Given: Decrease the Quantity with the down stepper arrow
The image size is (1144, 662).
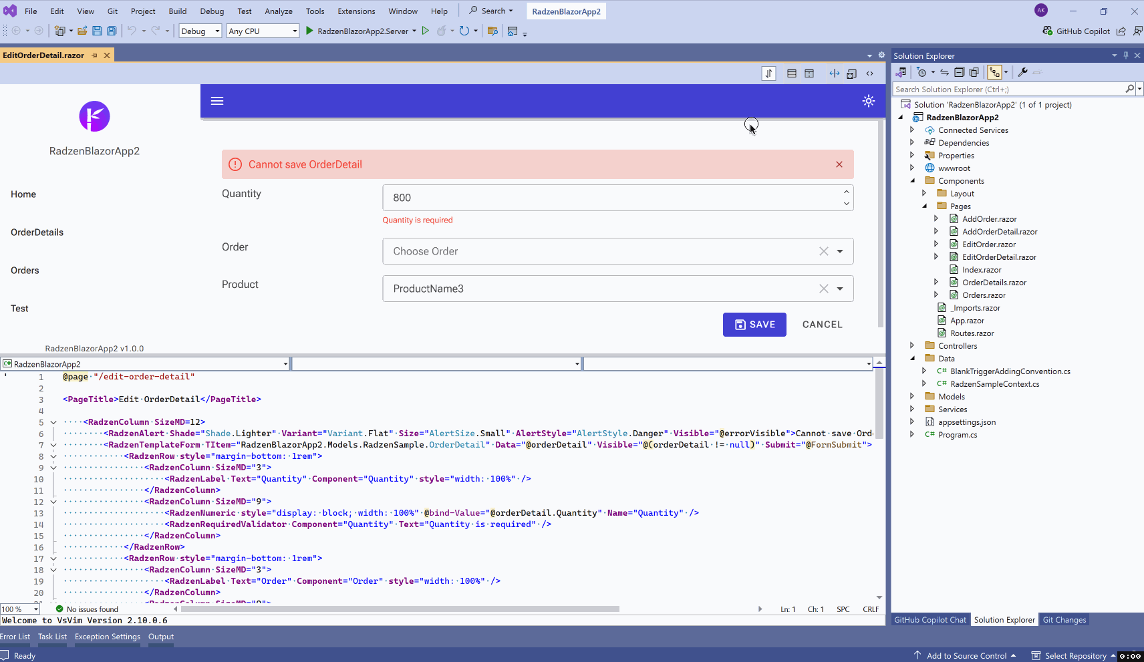Looking at the screenshot, I should click(x=846, y=204).
